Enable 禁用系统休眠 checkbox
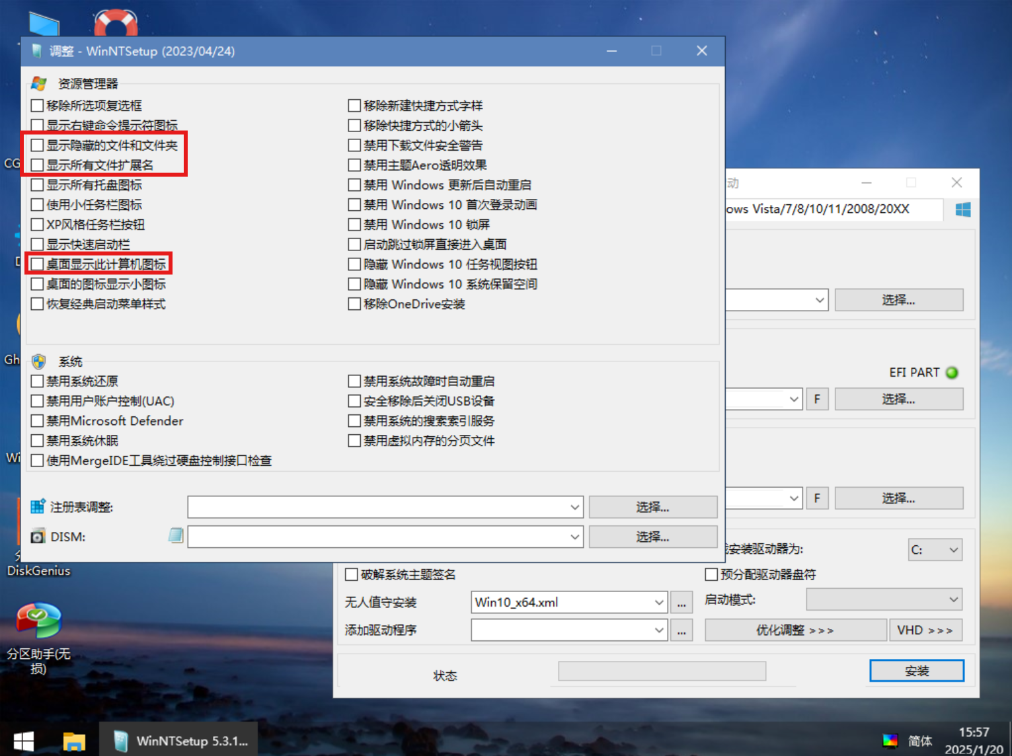1012x756 pixels. pyautogui.click(x=37, y=440)
